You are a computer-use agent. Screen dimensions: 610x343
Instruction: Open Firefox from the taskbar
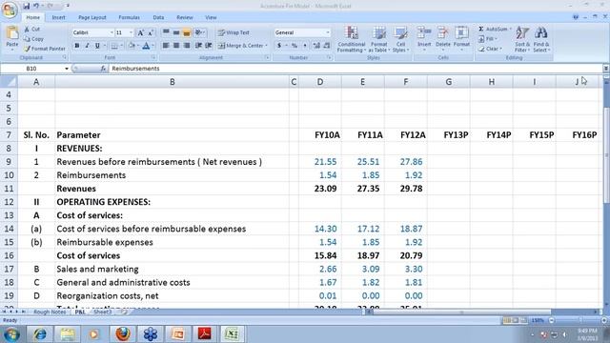coord(122,334)
